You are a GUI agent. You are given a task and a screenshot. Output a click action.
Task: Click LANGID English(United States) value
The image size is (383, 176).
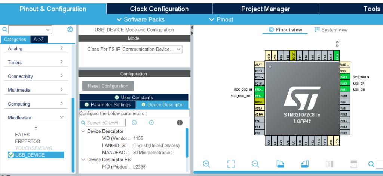tap(156, 145)
